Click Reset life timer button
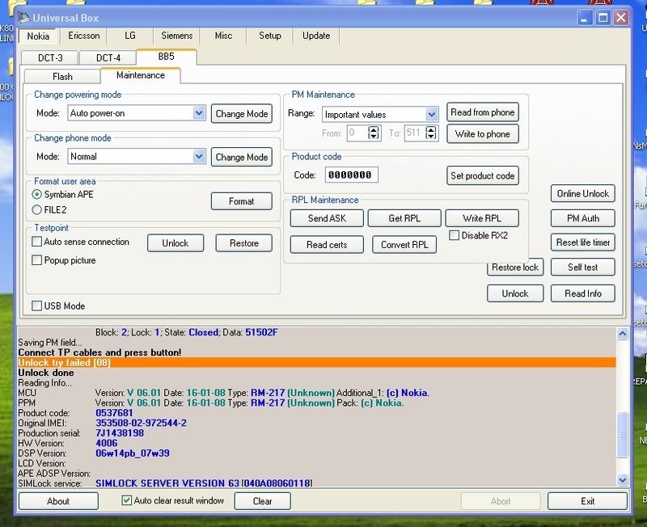 (x=582, y=242)
